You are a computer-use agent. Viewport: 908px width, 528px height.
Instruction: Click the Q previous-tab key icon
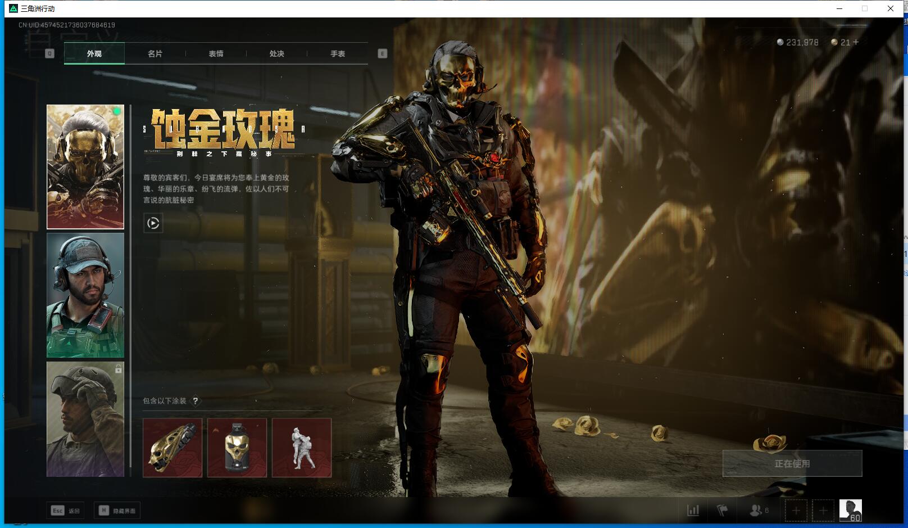click(49, 53)
